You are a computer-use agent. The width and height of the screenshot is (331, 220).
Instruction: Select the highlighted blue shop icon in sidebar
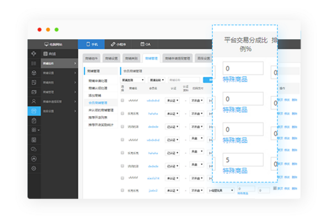pos(34,111)
